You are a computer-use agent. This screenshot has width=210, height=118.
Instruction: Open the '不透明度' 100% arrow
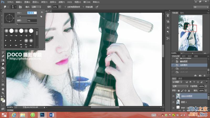pos(206,86)
